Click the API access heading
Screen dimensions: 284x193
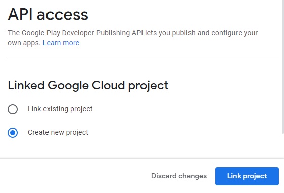tap(48, 14)
